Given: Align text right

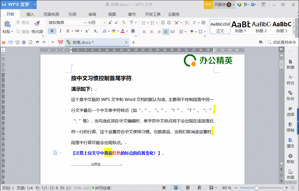Looking at the screenshot, I should coord(159,31).
